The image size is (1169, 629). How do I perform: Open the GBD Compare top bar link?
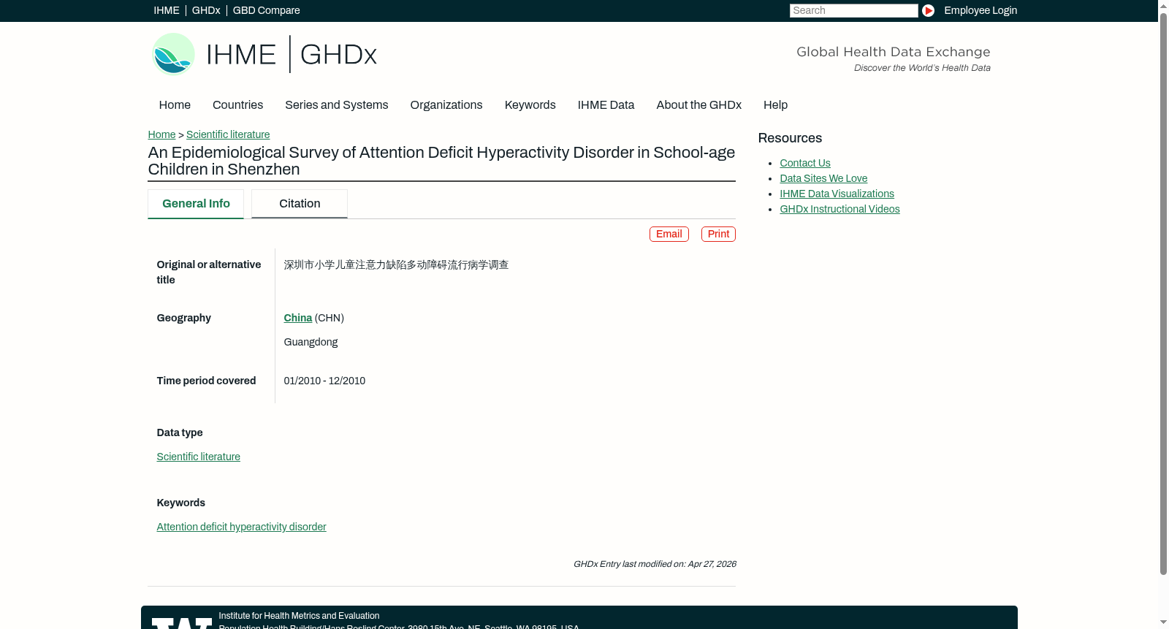click(x=266, y=10)
